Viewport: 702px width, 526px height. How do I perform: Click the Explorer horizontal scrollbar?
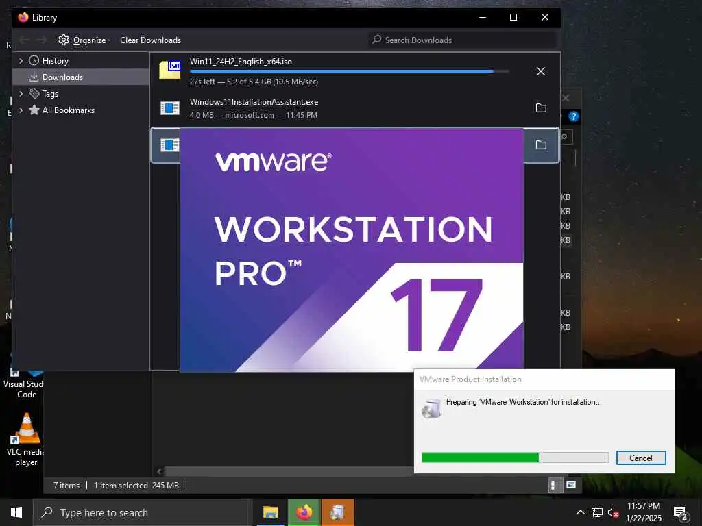point(289,471)
